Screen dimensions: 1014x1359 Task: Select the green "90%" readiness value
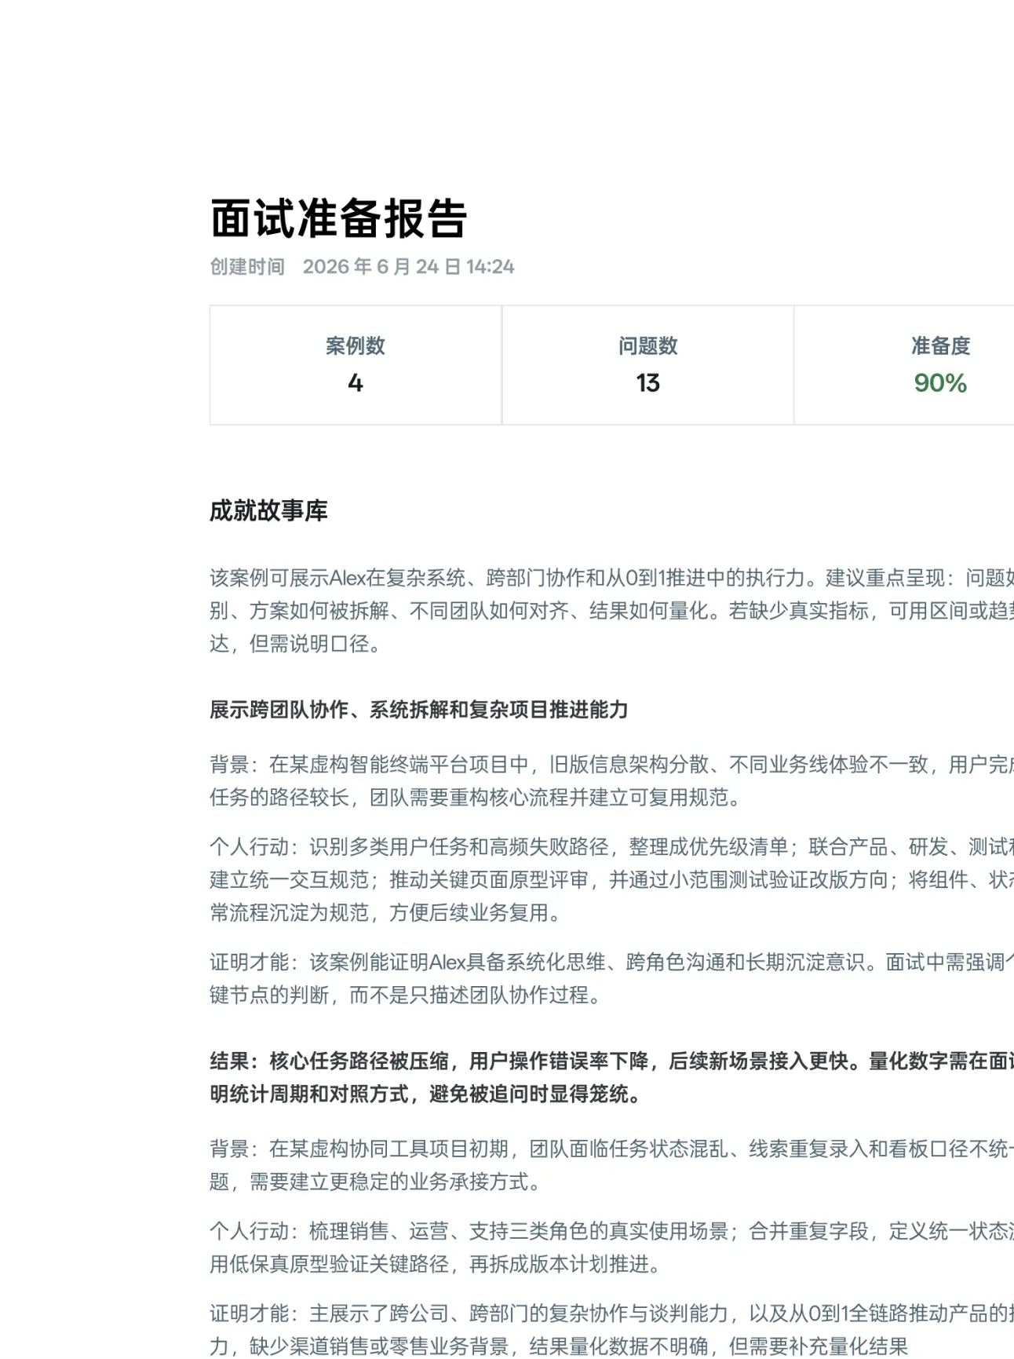point(940,383)
